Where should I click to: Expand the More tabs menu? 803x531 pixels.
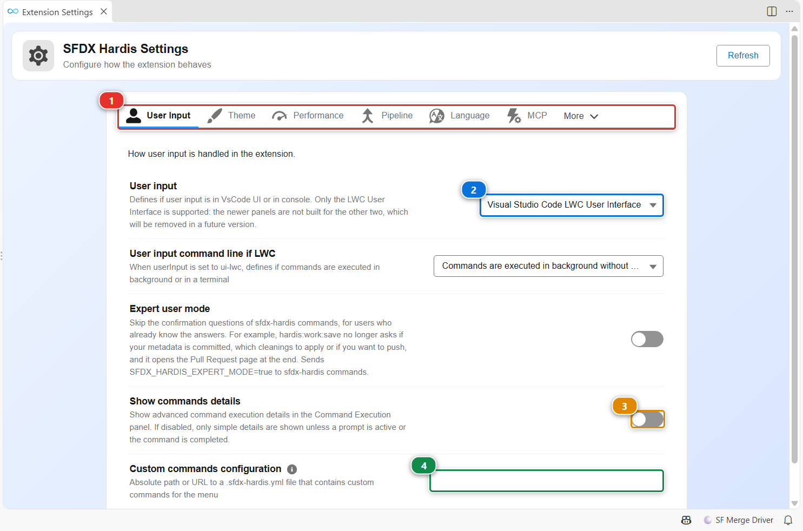coord(581,116)
